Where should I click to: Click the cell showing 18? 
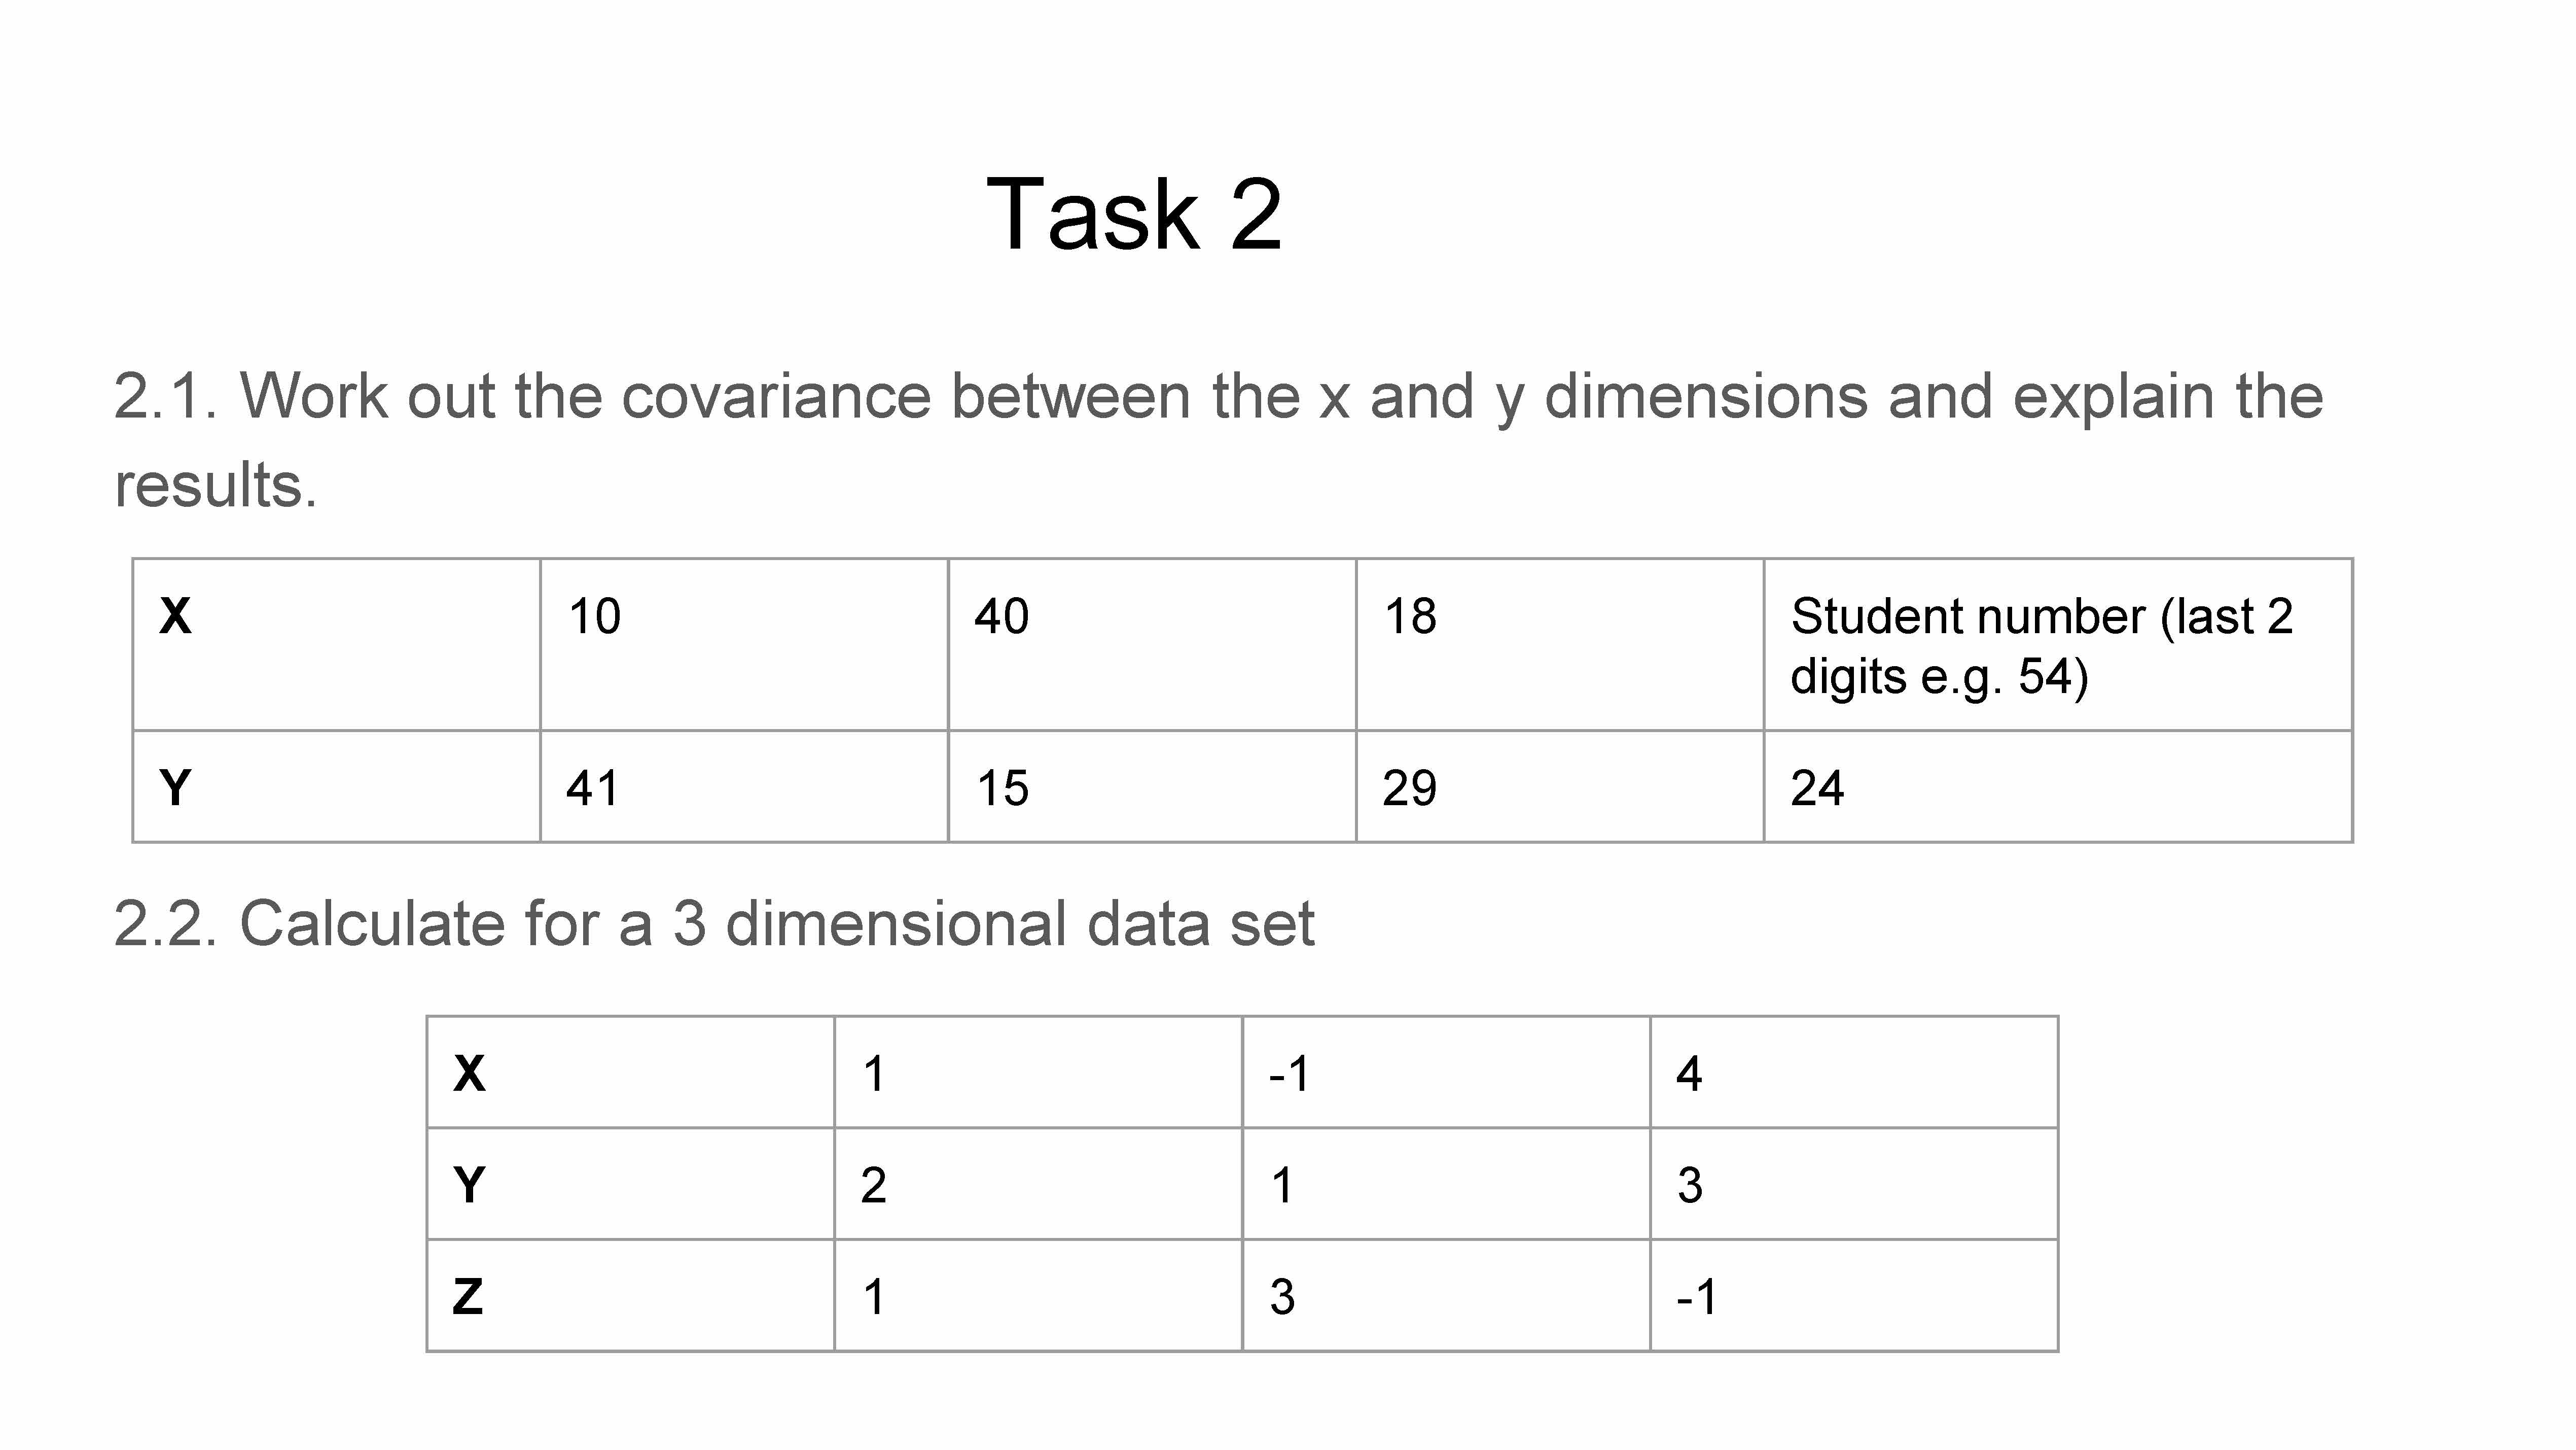pyautogui.click(x=1559, y=643)
